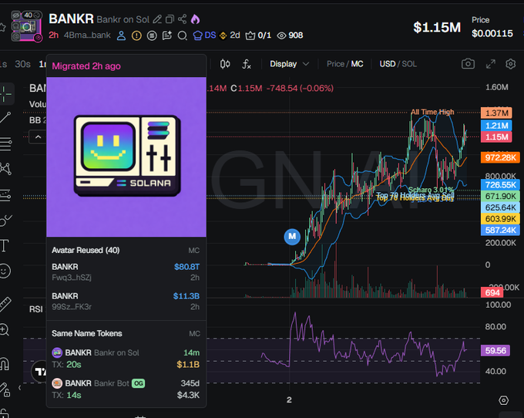Enter fullscreen chart mode

coord(490,64)
